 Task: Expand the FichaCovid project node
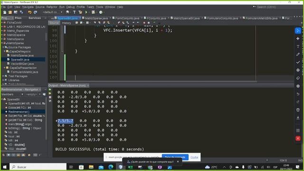pos(2,22)
